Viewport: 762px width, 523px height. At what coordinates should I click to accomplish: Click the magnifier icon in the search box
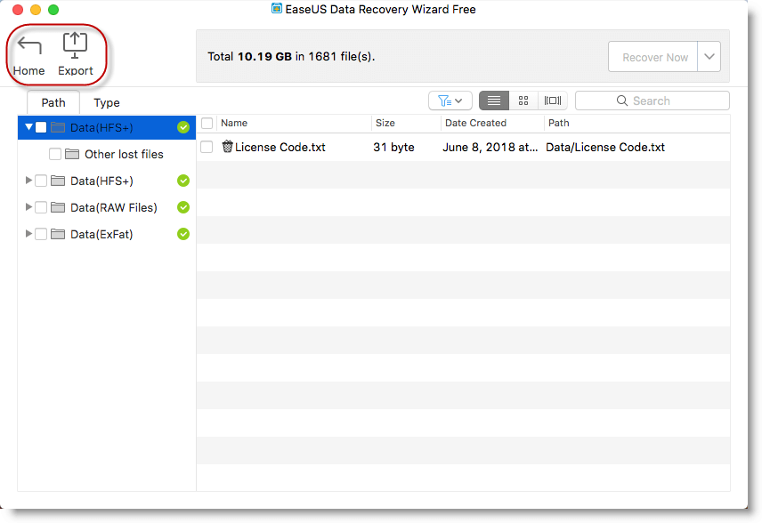click(620, 101)
